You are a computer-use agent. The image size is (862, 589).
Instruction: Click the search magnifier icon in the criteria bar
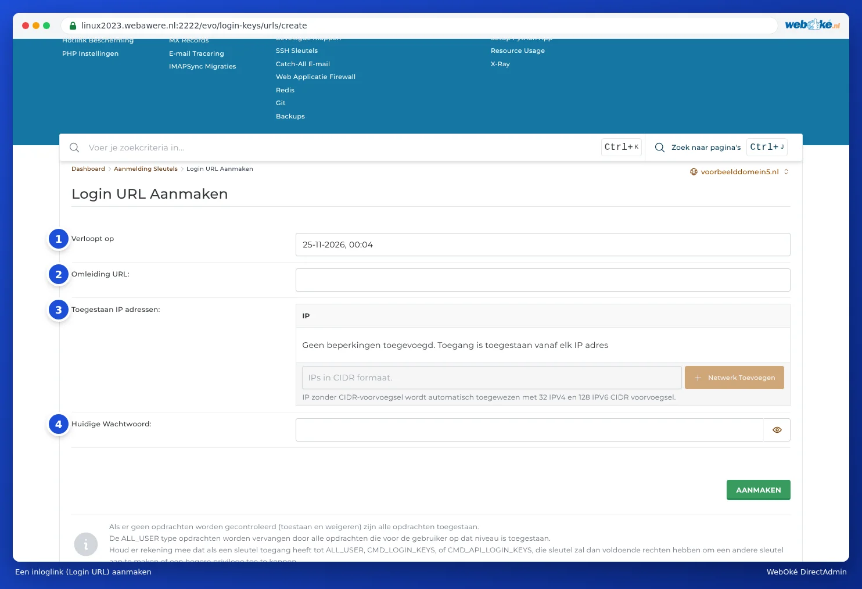click(74, 148)
